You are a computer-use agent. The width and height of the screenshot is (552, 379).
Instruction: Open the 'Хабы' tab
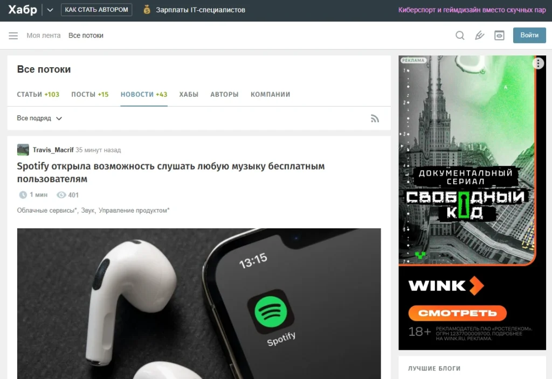(x=189, y=94)
